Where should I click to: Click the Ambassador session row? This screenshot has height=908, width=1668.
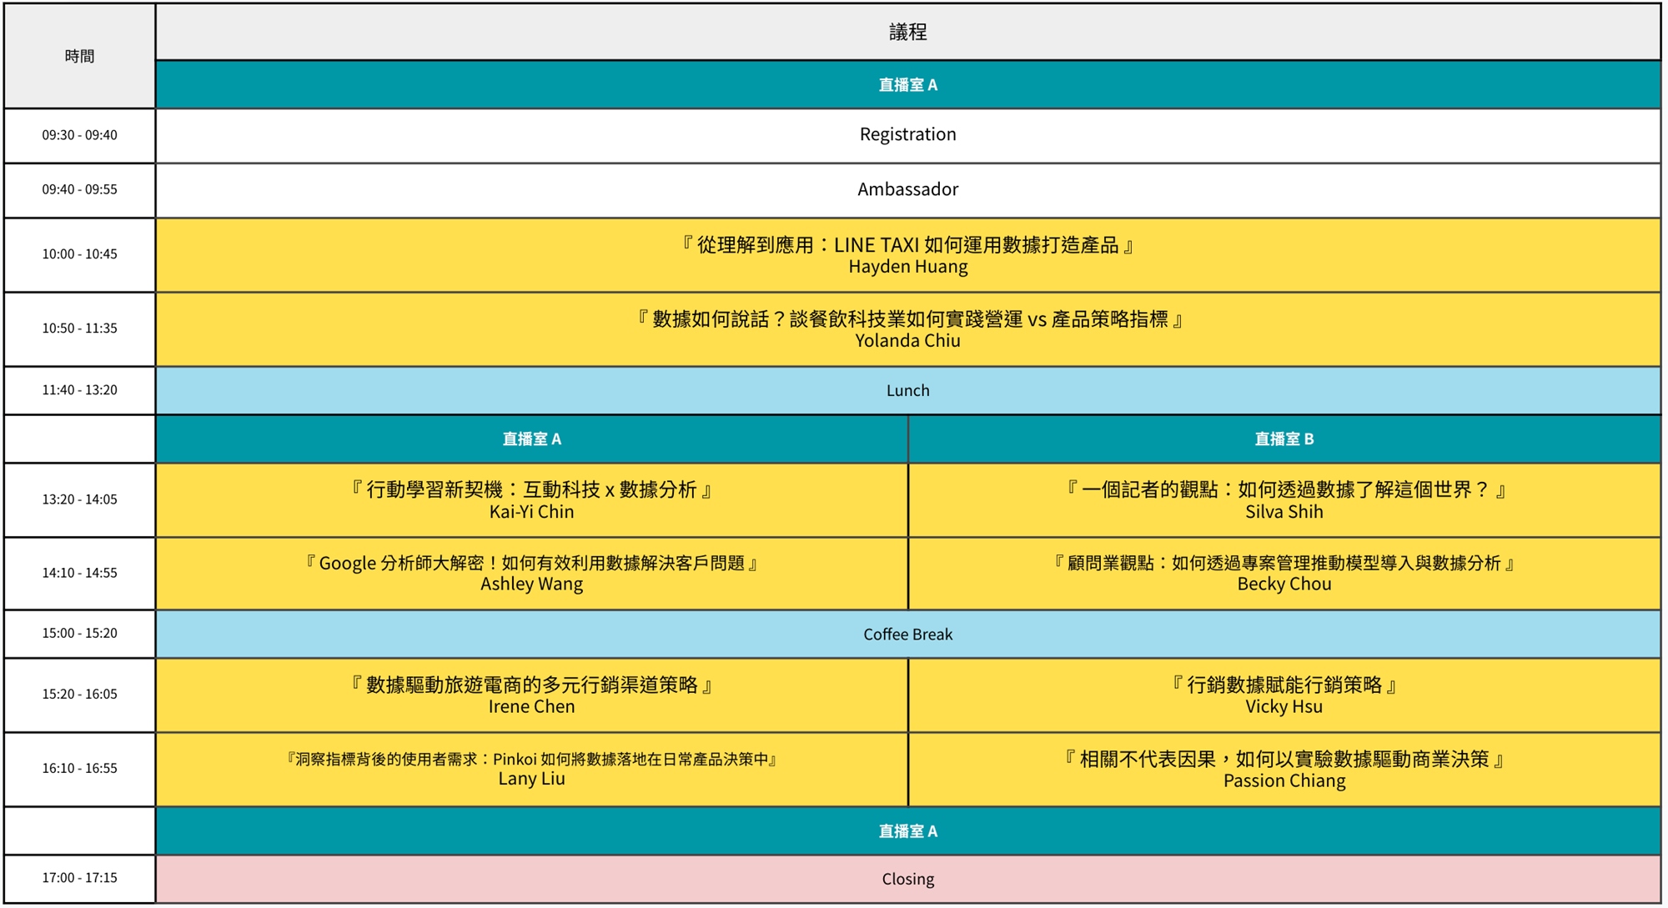click(x=907, y=189)
